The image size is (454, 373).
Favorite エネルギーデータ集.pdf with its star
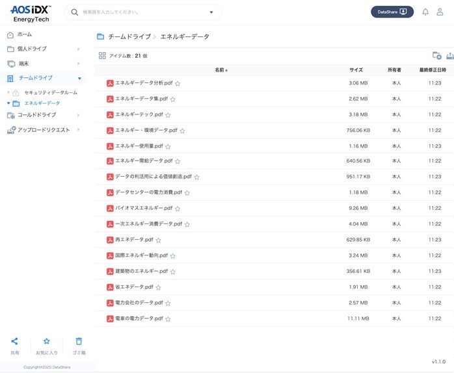tap(173, 99)
